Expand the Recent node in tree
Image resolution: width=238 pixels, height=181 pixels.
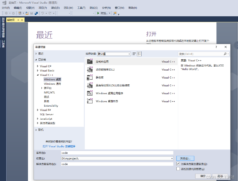(36, 54)
